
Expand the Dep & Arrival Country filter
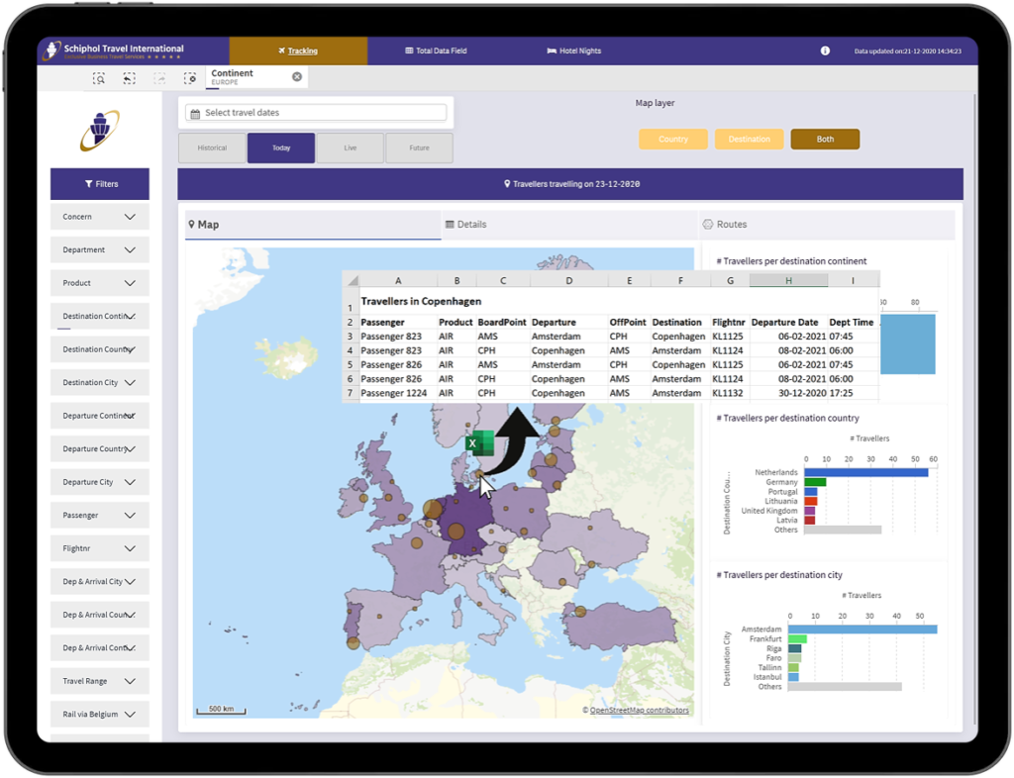100,615
